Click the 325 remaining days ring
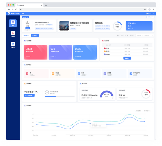 (117, 26)
